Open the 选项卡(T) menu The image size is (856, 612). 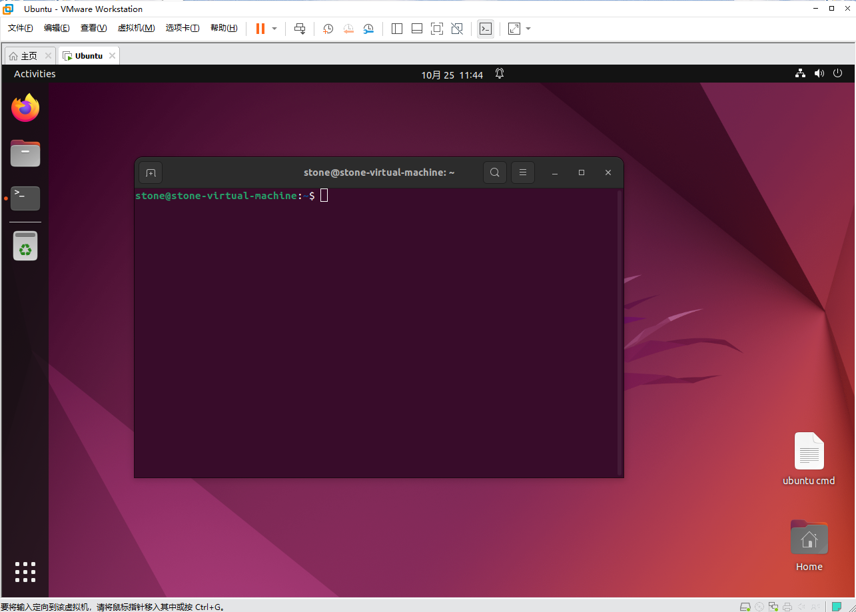[x=183, y=28]
